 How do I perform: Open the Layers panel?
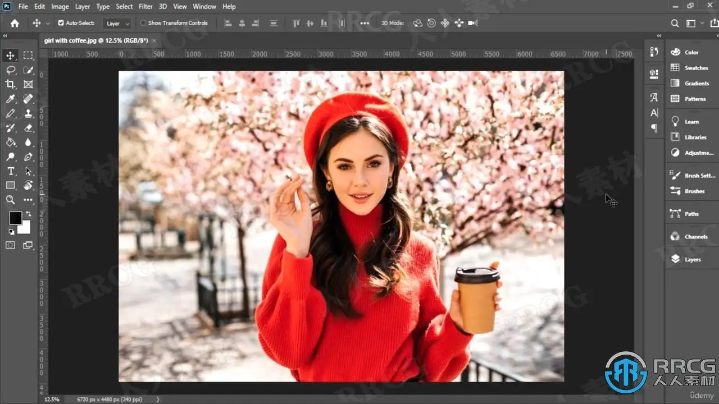692,259
